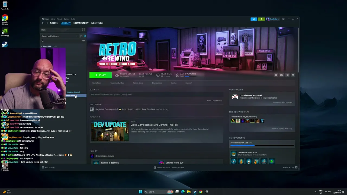Click Ragin Yeti Gaming's avatar in activity feed
The image size is (347, 195).
(x=92, y=109)
